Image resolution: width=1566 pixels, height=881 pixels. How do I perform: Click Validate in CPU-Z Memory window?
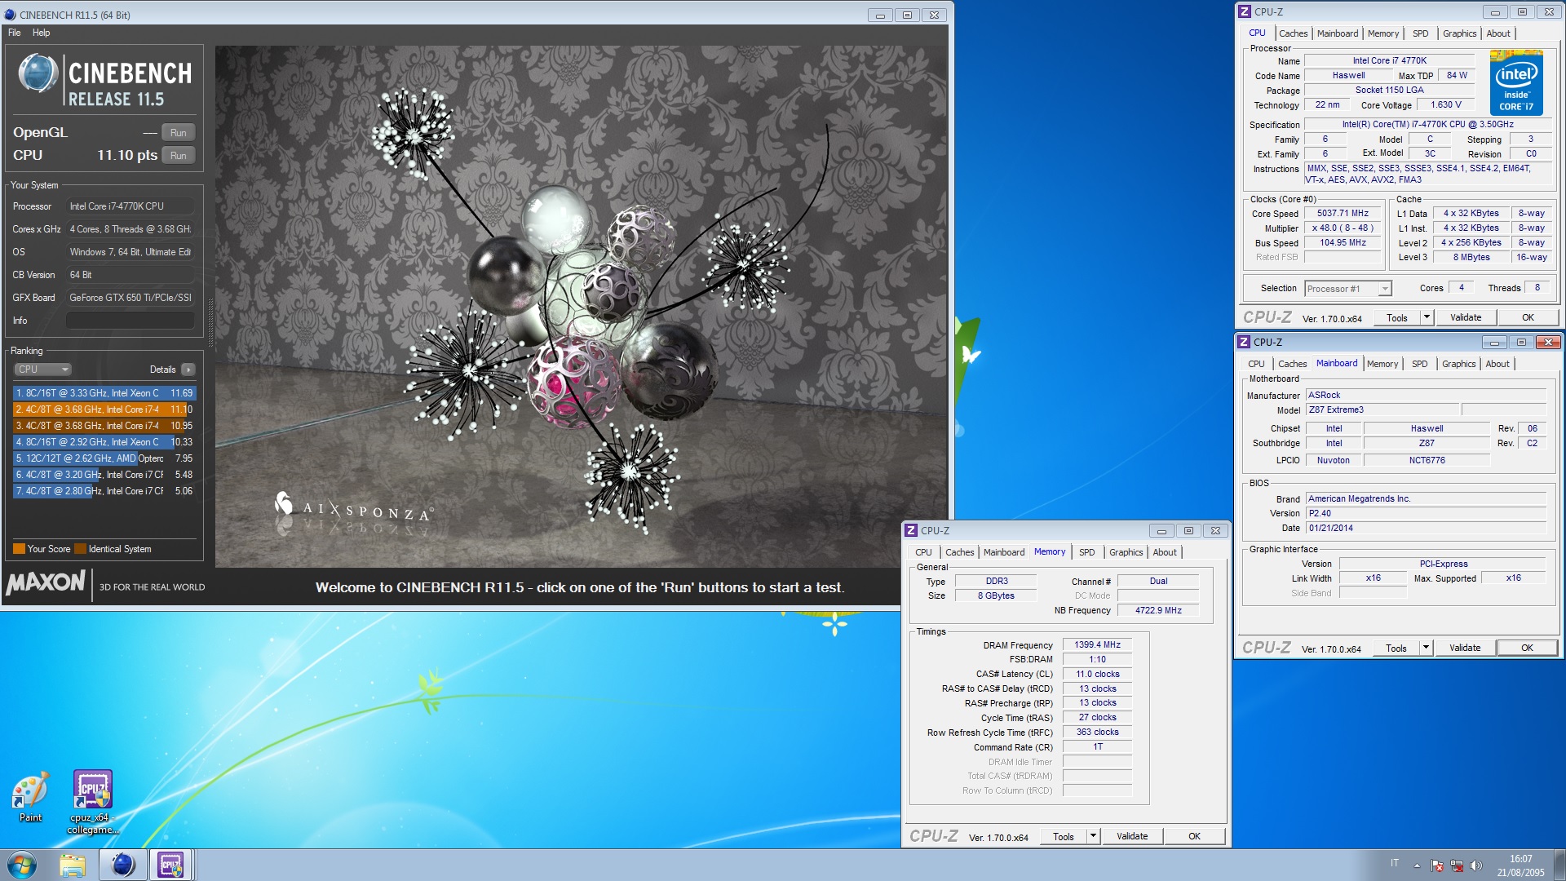coord(1132,837)
